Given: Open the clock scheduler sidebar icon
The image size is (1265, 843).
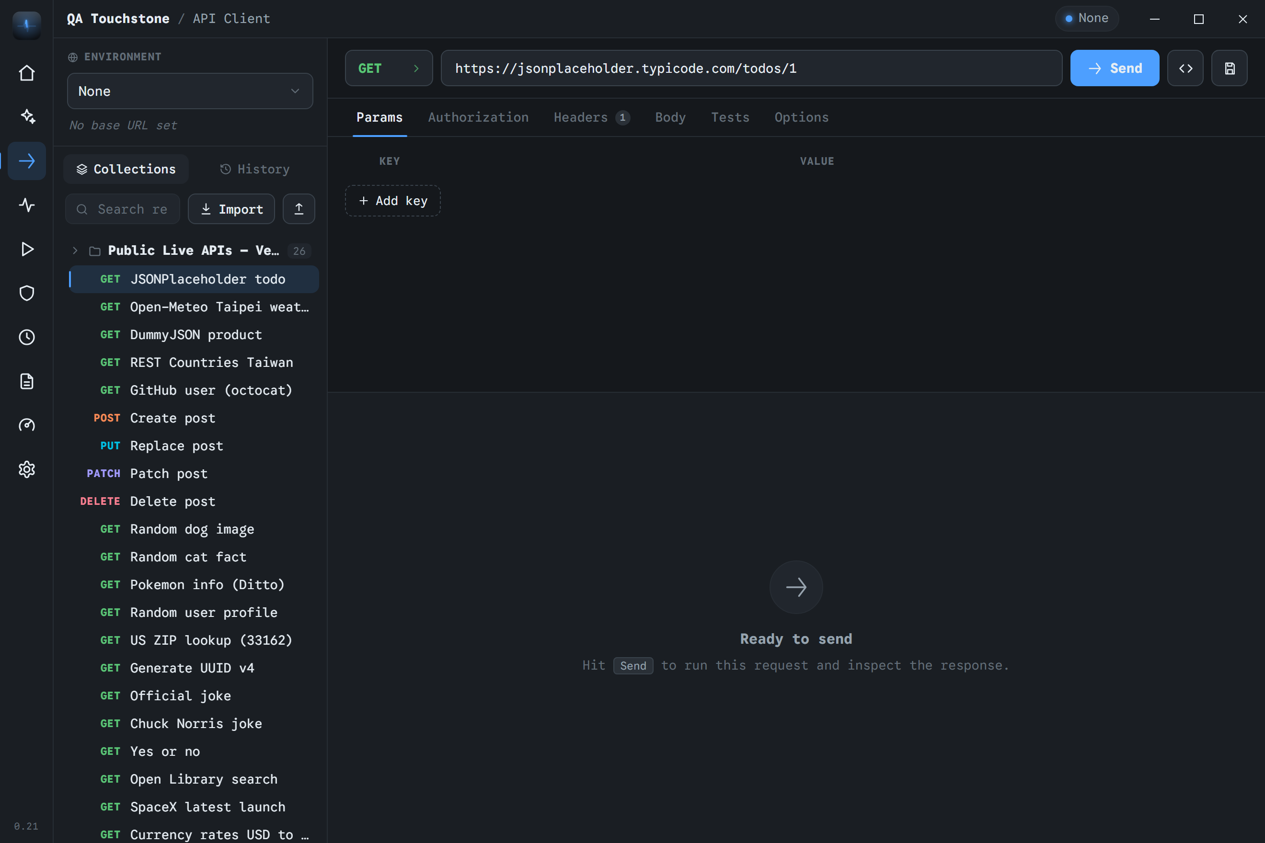Looking at the screenshot, I should tap(26, 337).
